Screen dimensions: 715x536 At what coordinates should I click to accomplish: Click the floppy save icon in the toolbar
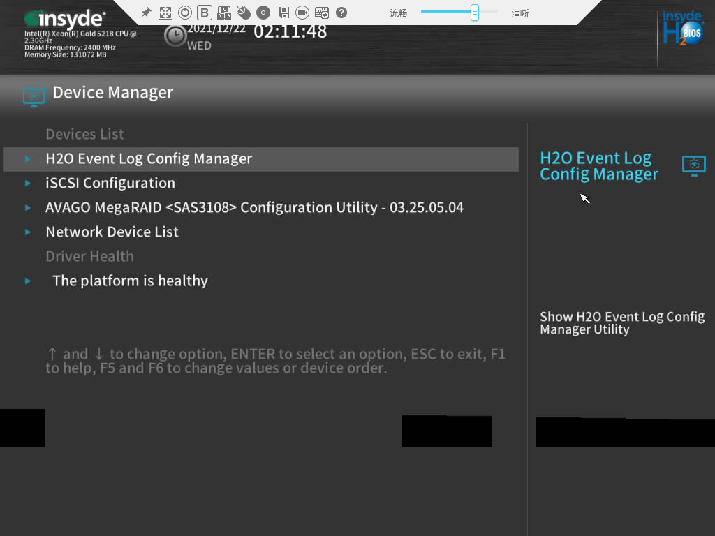pyautogui.click(x=283, y=13)
